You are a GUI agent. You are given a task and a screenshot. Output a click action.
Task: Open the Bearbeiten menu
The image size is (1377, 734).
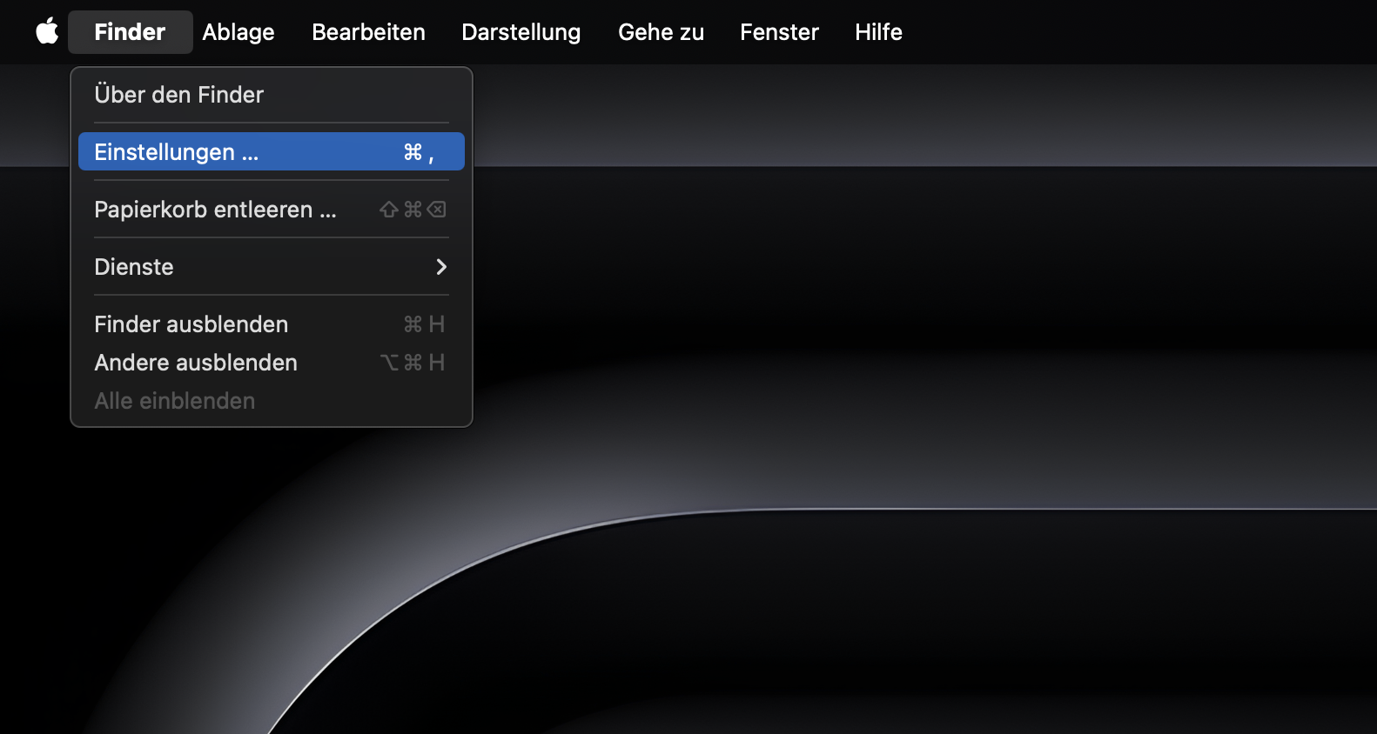(x=368, y=32)
